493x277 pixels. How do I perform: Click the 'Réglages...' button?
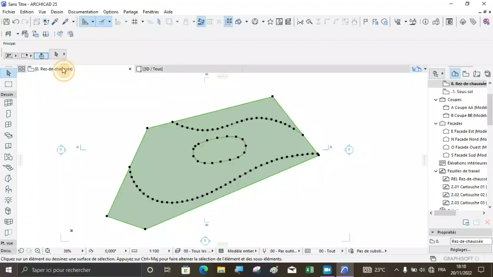[x=461, y=250]
